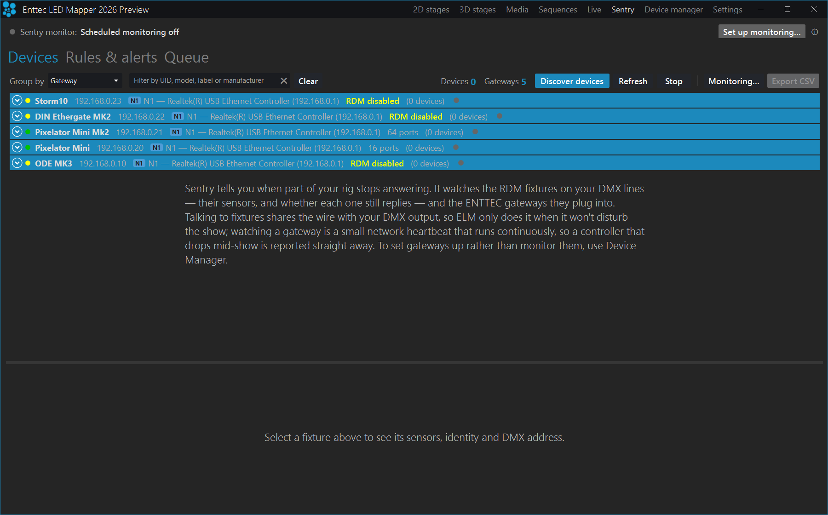Click Pixelator Mini Mk2 green status dot
The height and width of the screenshot is (515, 828).
28,132
